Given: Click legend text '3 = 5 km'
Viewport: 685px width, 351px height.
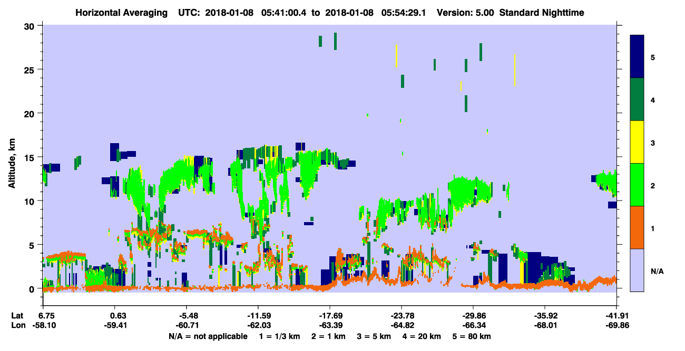Looking at the screenshot, I should pyautogui.click(x=374, y=336).
